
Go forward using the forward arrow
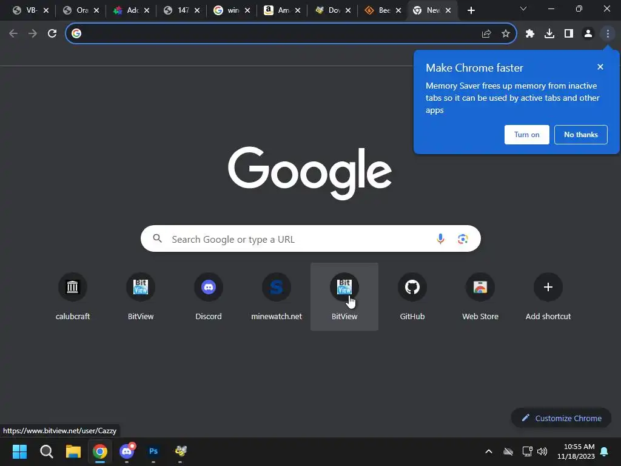33,33
